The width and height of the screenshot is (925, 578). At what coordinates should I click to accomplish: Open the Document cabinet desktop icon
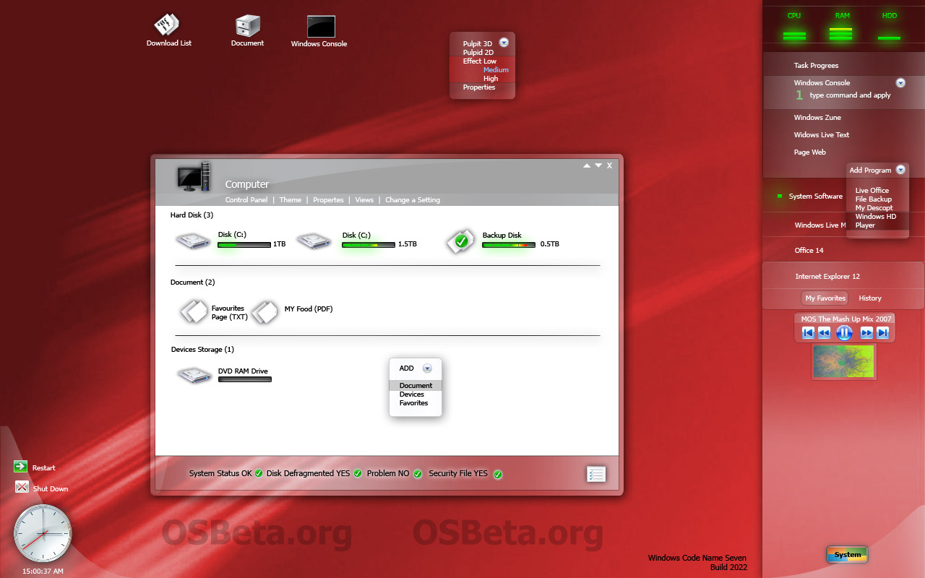coord(247,26)
